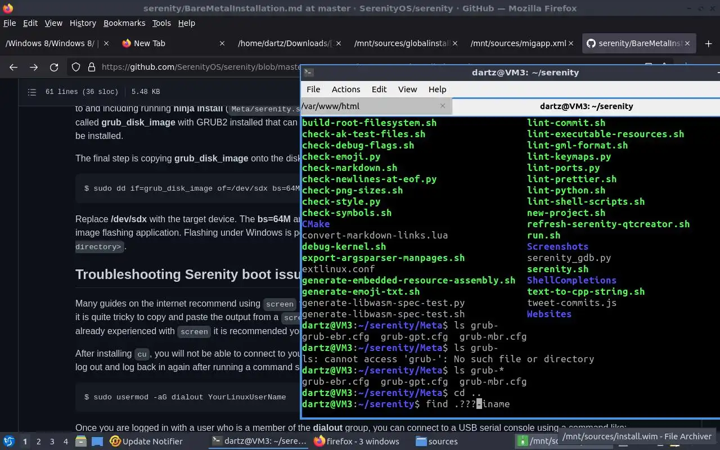This screenshot has height=450, width=720.
Task: Open terminal File menu
Action: (313, 89)
